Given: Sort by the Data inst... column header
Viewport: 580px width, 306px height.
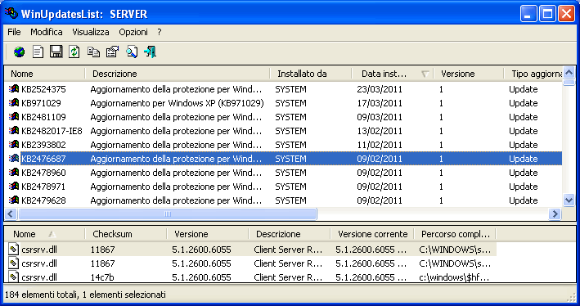Looking at the screenshot, I should pos(393,74).
